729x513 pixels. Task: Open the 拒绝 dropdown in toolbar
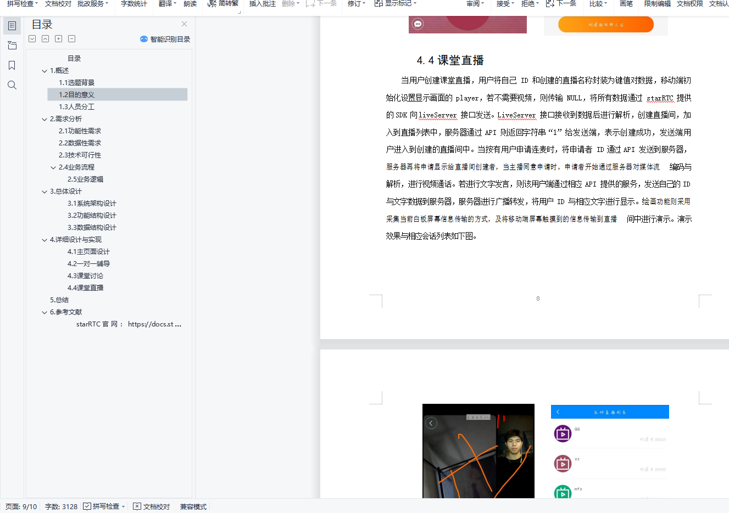coord(537,3)
